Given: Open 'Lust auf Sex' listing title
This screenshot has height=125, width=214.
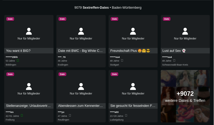Looking at the screenshot, I should point(174,51).
